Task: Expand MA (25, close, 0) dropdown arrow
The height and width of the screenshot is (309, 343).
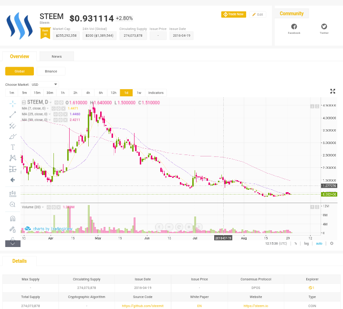Action: (x=50, y=114)
